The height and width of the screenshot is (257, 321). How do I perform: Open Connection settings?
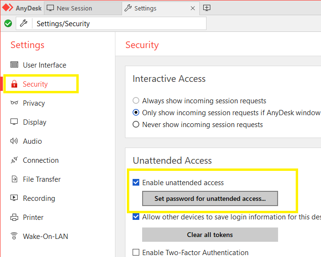point(41,160)
